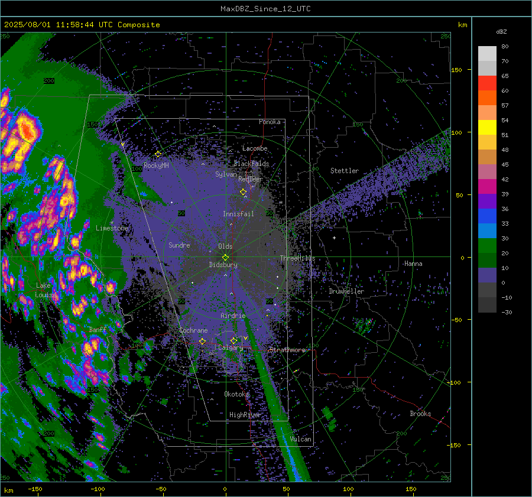Click the red 65-60 dBZ legend swatch
This screenshot has width=532, height=497.
(x=487, y=83)
